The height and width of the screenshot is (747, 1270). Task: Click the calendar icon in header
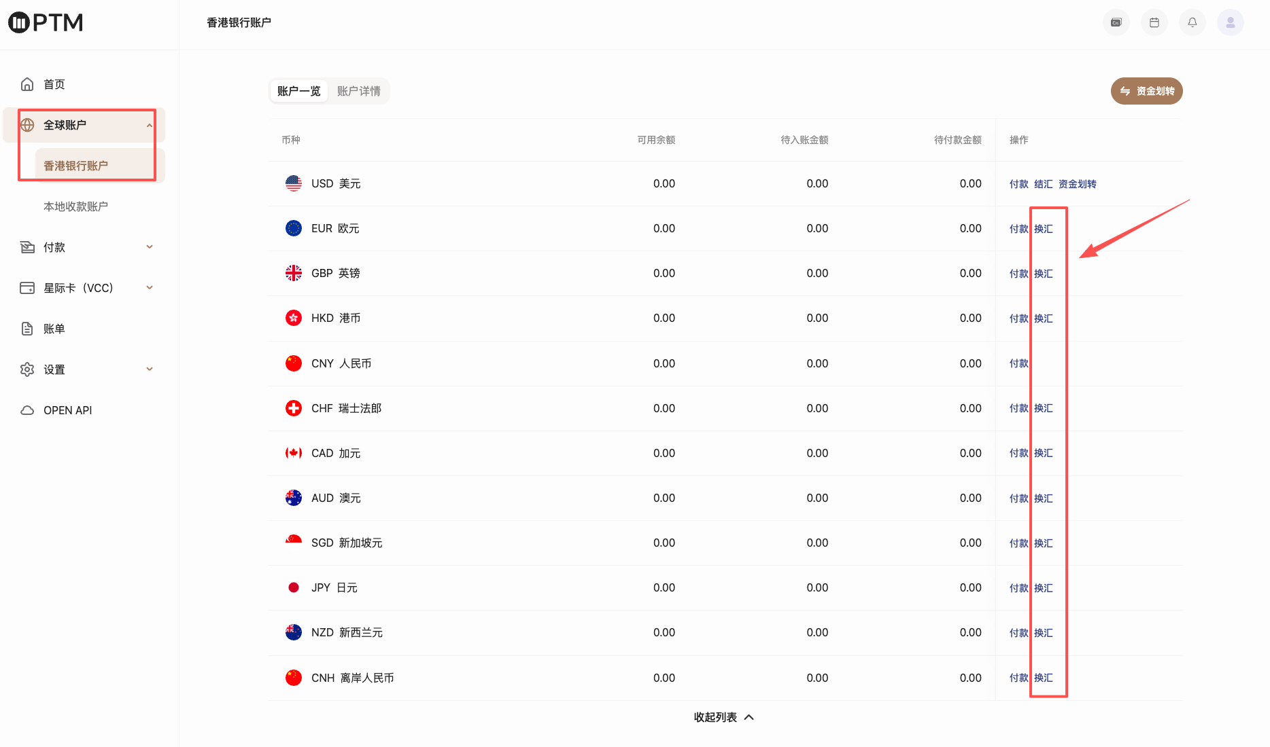pos(1154,22)
